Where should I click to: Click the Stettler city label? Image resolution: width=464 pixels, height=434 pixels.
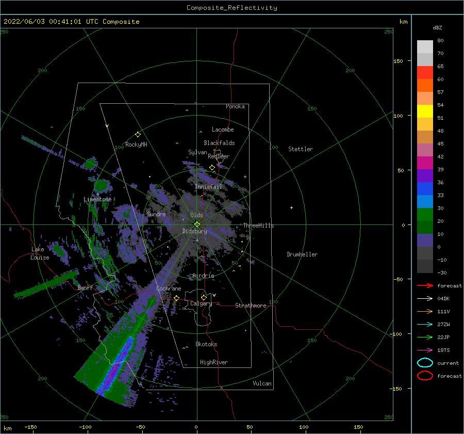coord(301,149)
